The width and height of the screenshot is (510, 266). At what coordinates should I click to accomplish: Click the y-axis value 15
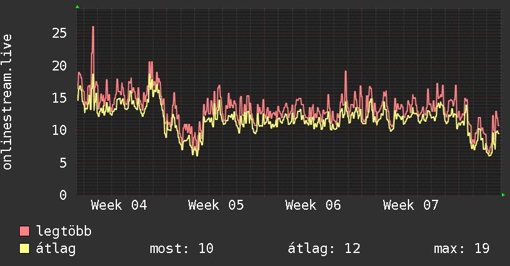pyautogui.click(x=59, y=98)
